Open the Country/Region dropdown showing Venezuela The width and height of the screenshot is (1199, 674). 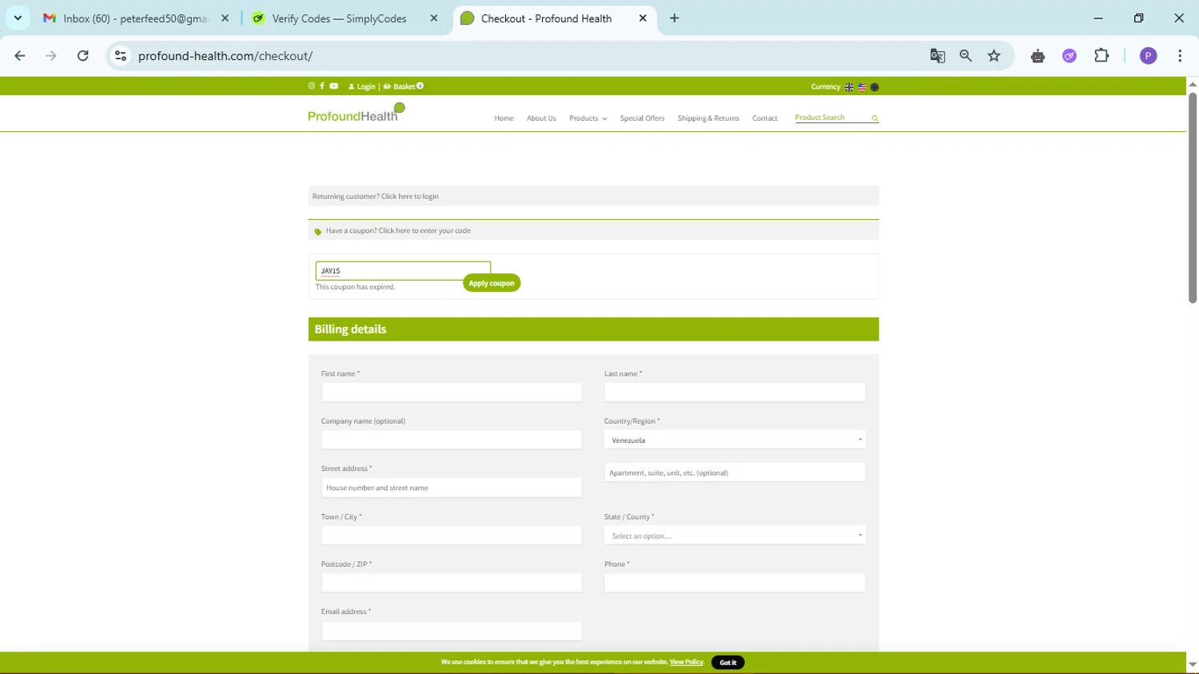[735, 440]
